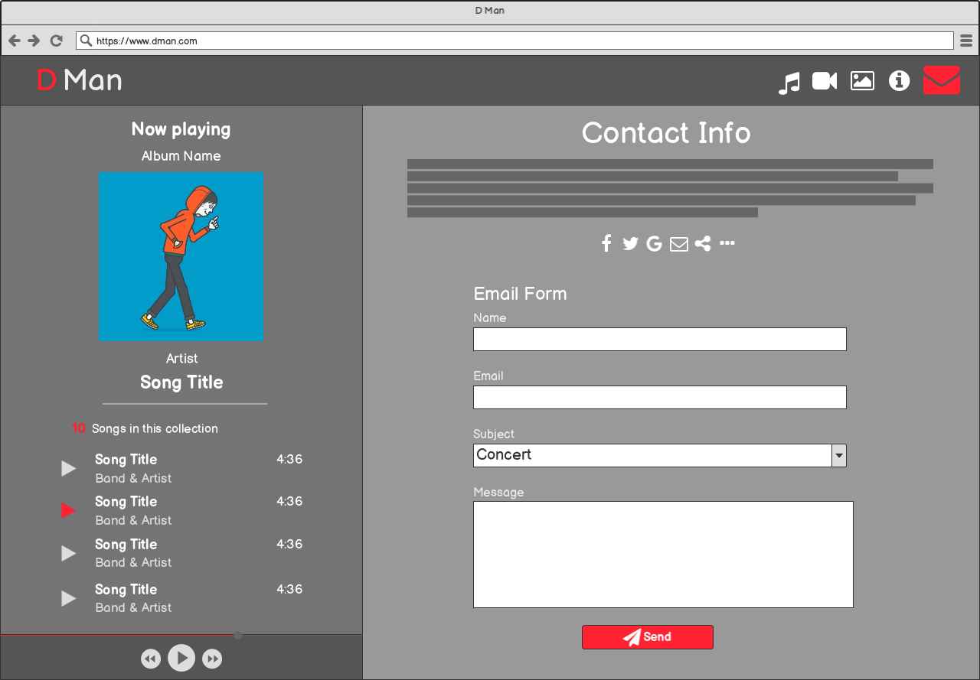
Task: Click the Album Name text
Action: (181, 156)
